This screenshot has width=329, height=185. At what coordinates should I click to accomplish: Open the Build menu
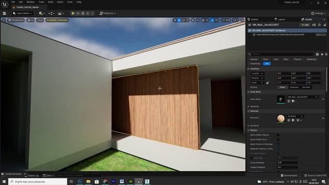[50, 2]
